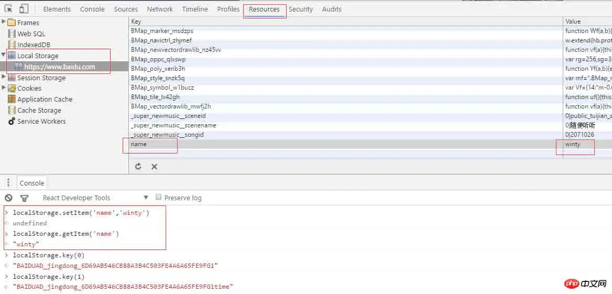
Task: Open the Security tab
Action: (300, 9)
